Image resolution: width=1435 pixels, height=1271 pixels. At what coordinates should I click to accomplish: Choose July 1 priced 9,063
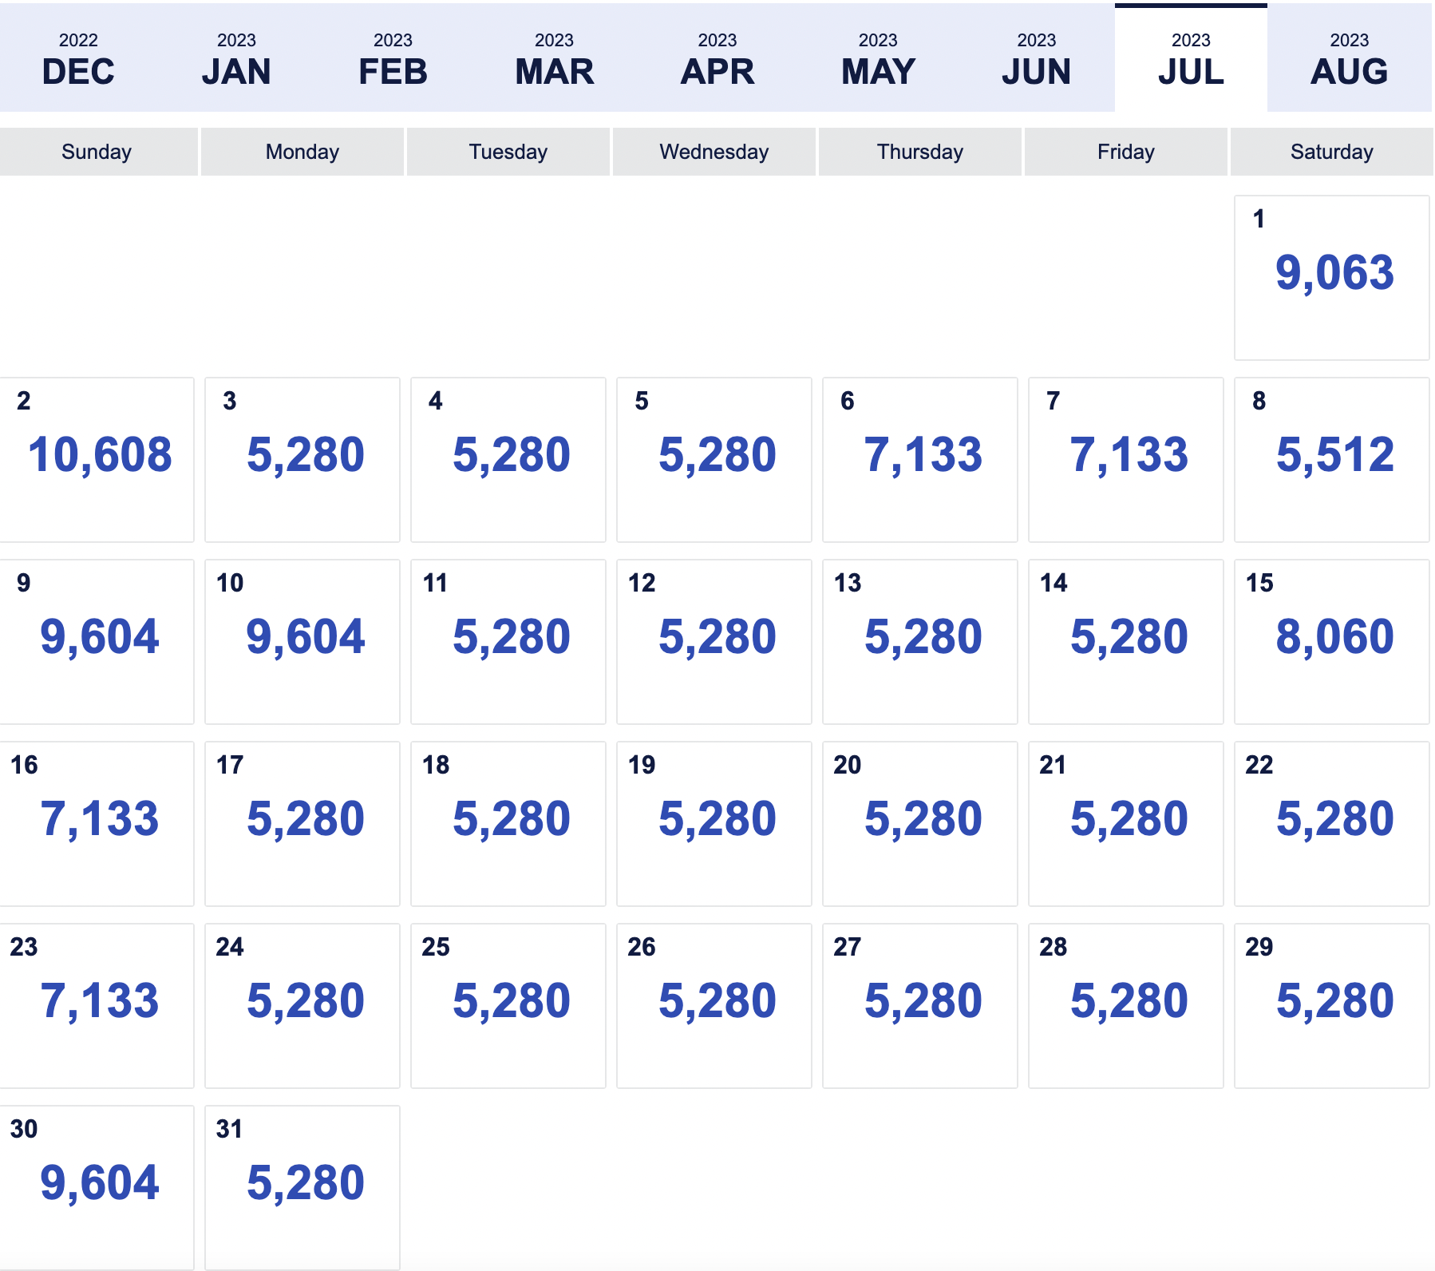tap(1331, 278)
